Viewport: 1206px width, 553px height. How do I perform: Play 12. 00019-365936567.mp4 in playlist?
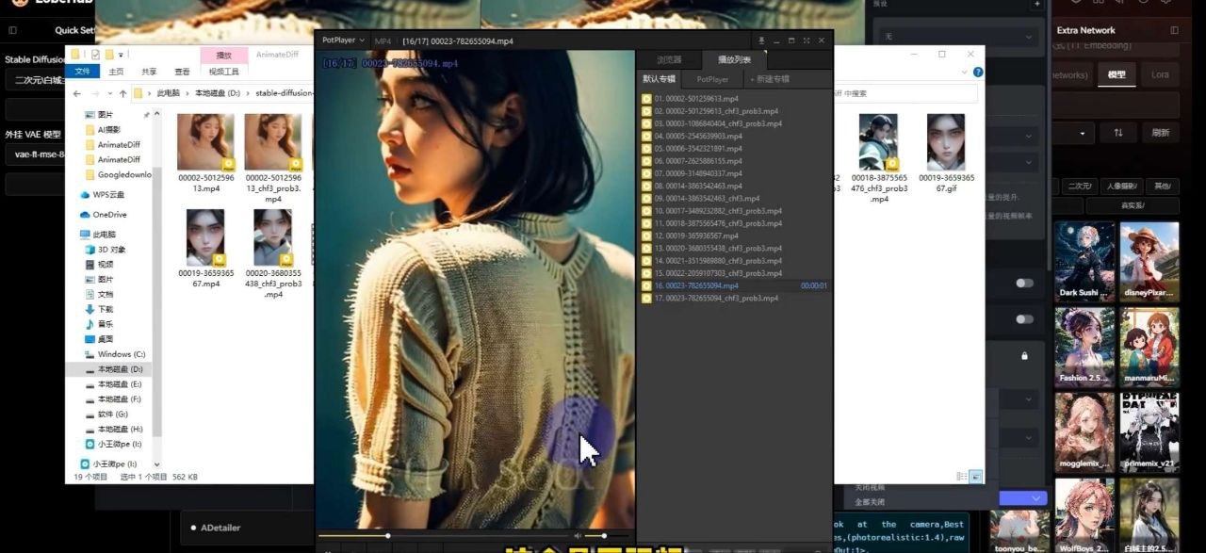pyautogui.click(x=696, y=236)
